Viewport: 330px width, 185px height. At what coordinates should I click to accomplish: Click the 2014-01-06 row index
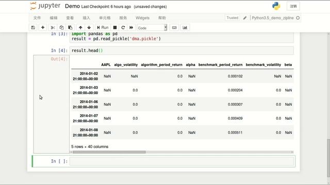pyautogui.click(x=85, y=104)
